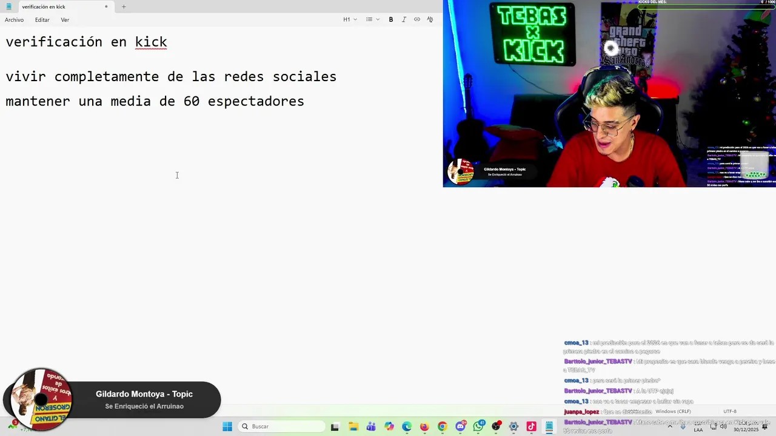Place cursor in 'mantener una media de 60 espectadores'
Screen dimensions: 776x436
click(155, 101)
